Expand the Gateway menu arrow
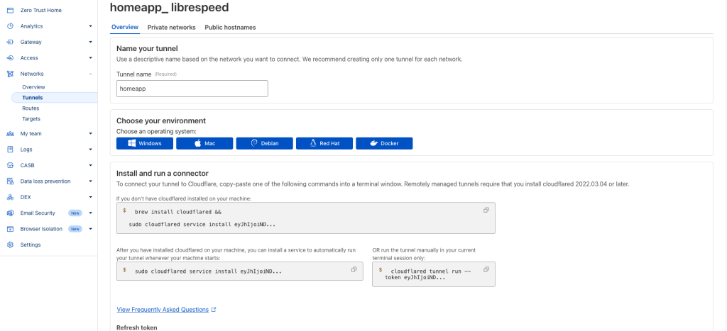 click(x=90, y=42)
